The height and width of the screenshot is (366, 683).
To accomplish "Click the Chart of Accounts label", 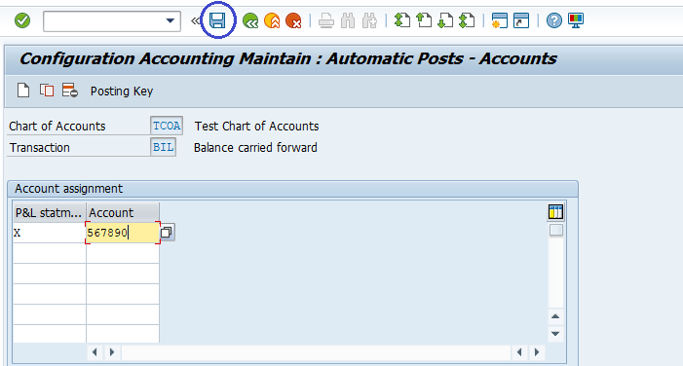I will tap(57, 127).
